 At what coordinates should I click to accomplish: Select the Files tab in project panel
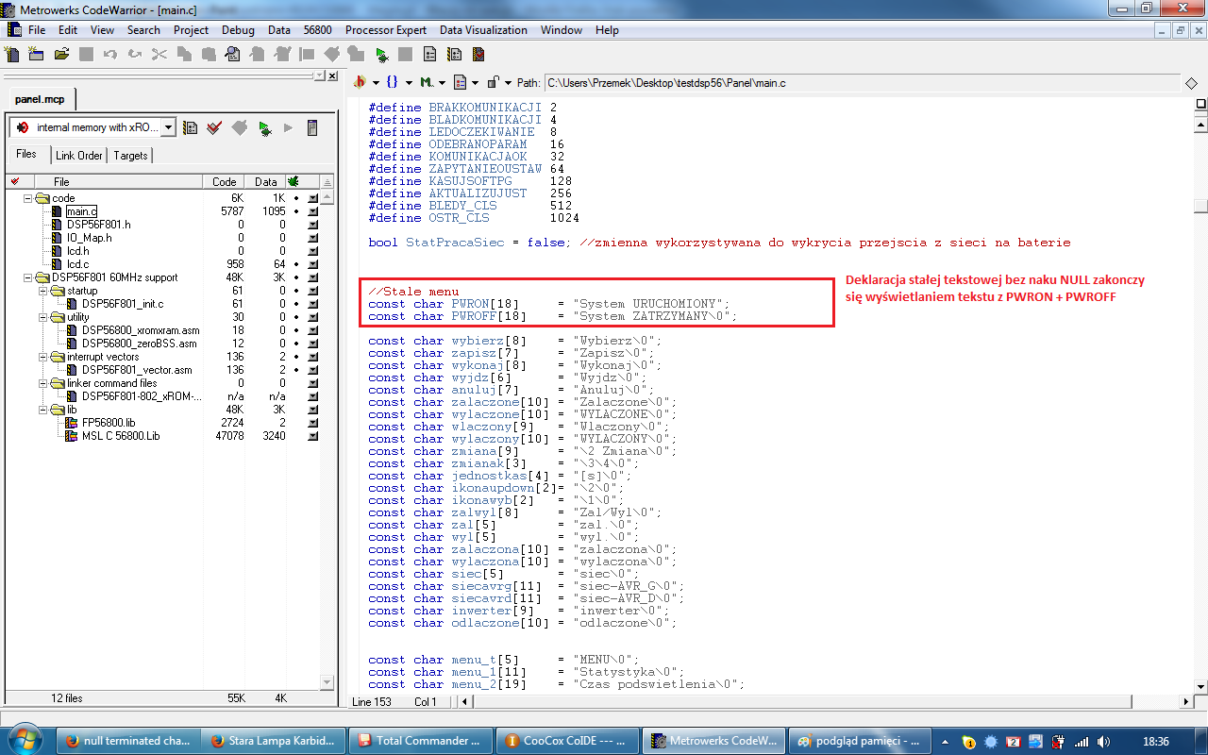(x=26, y=154)
